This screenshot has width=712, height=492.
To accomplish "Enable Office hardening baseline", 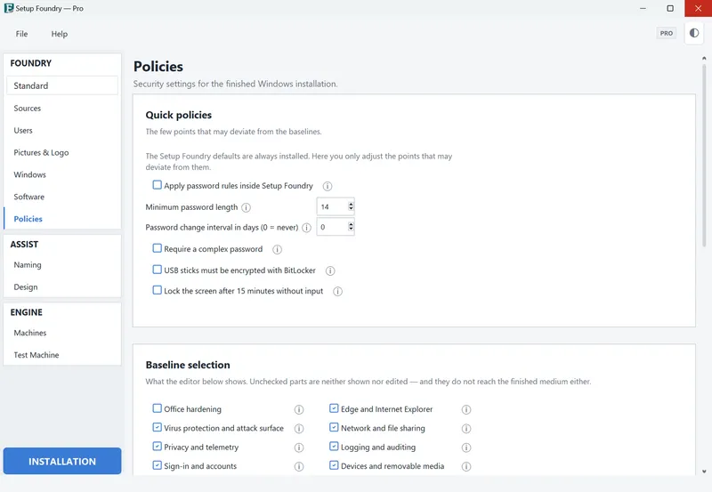I will 158,408.
